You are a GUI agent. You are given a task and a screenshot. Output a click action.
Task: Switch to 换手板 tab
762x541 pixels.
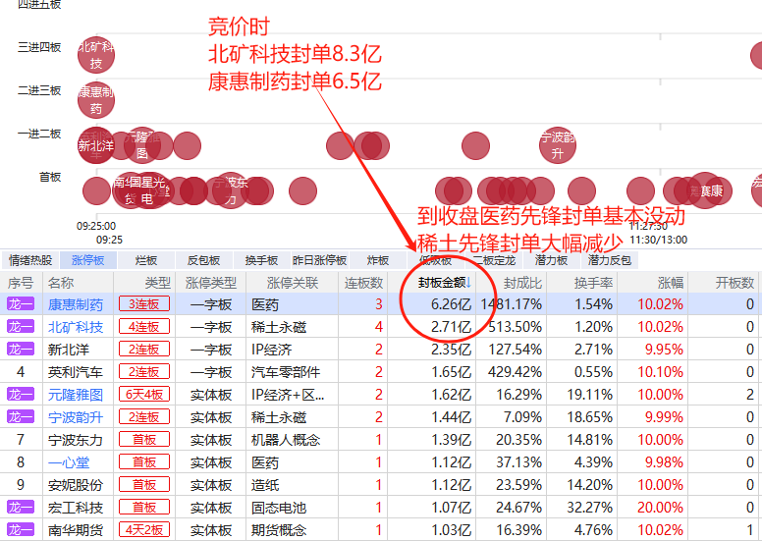point(261,260)
